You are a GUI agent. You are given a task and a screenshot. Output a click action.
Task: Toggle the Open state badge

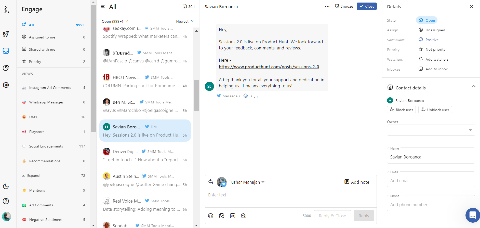426,20
